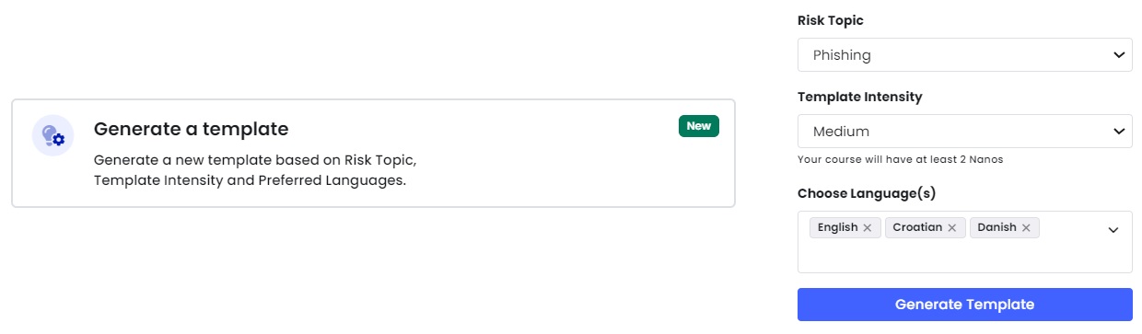Click the Risk Topic dropdown arrow

point(1119,55)
